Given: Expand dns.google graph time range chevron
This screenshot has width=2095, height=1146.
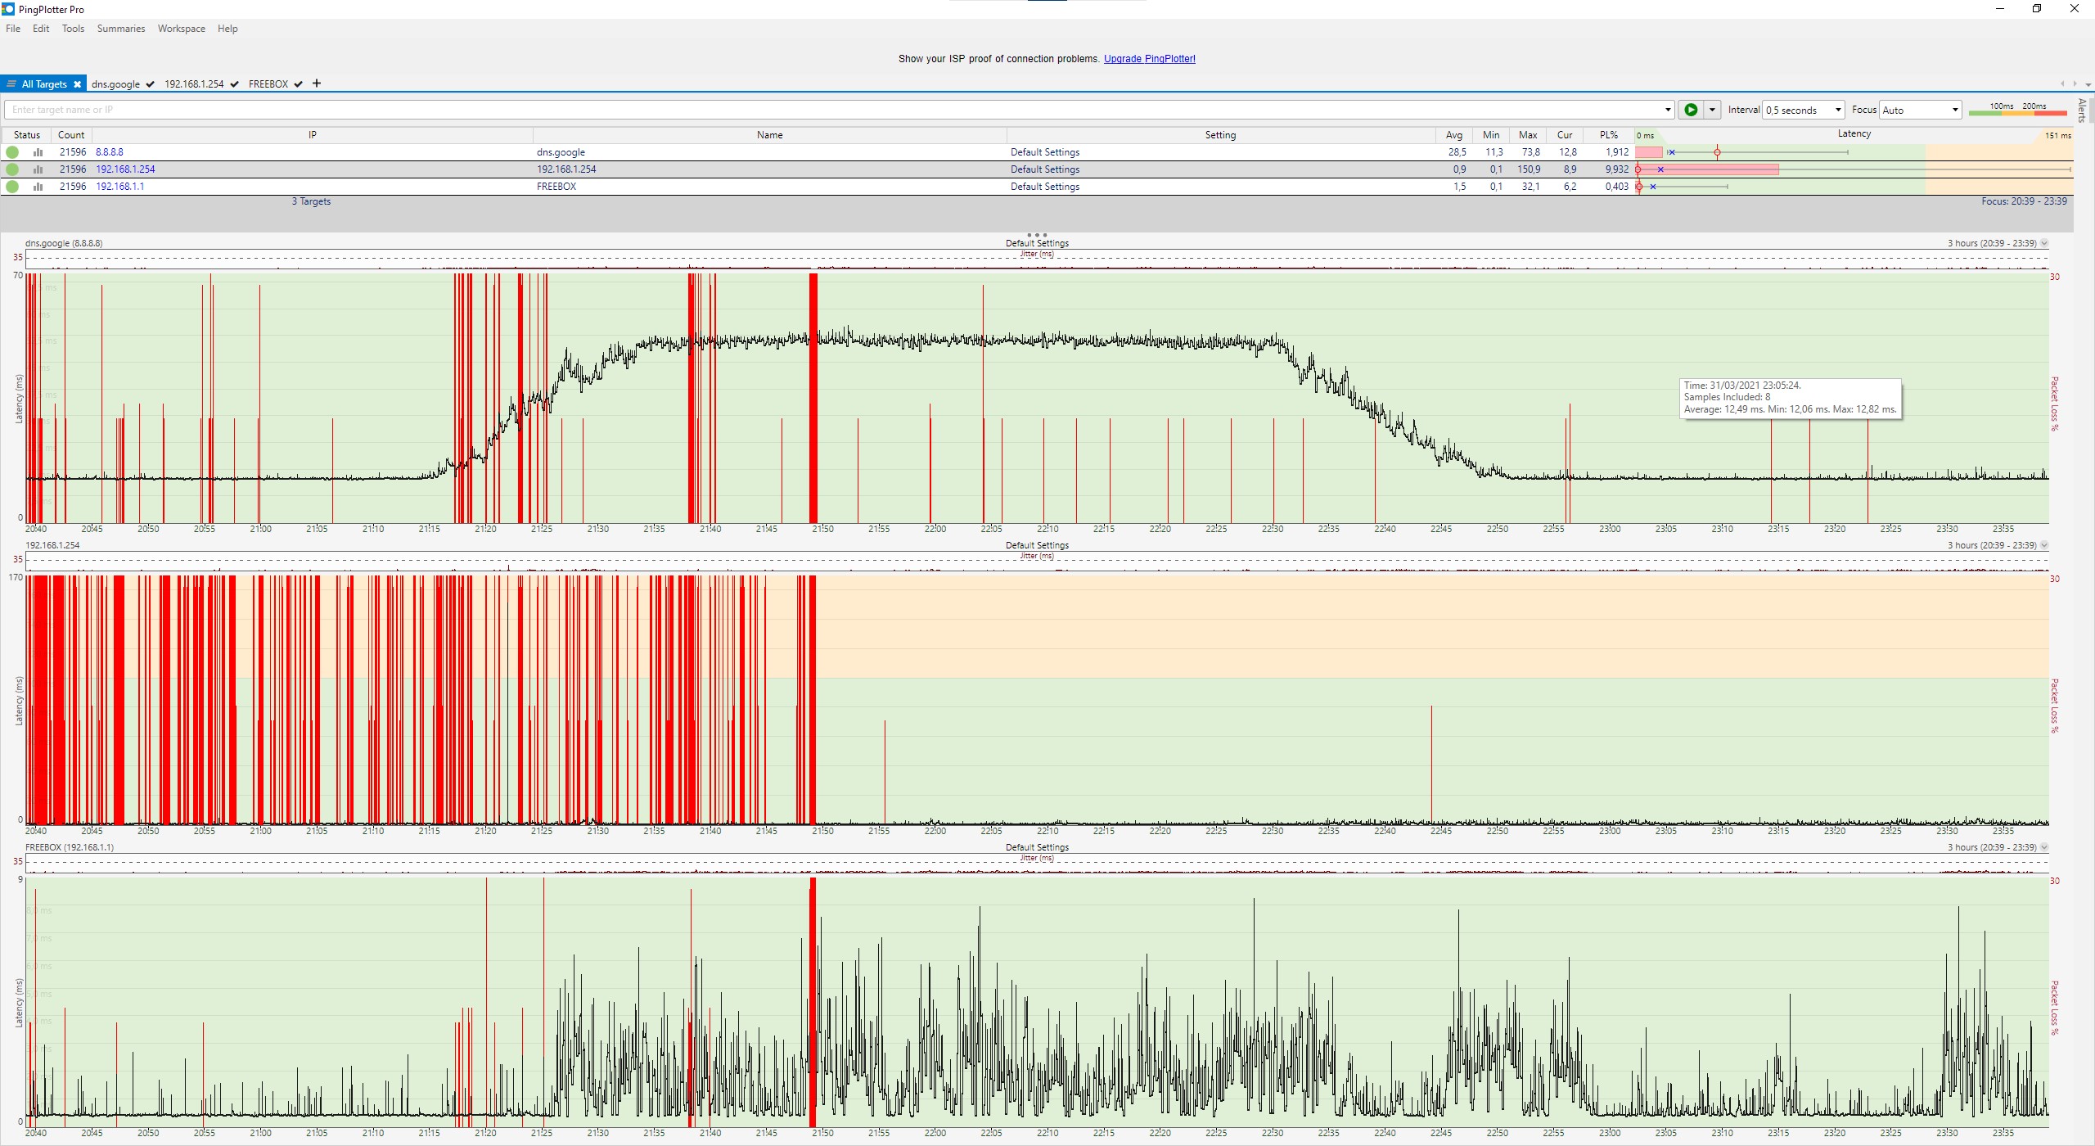Looking at the screenshot, I should [2044, 243].
